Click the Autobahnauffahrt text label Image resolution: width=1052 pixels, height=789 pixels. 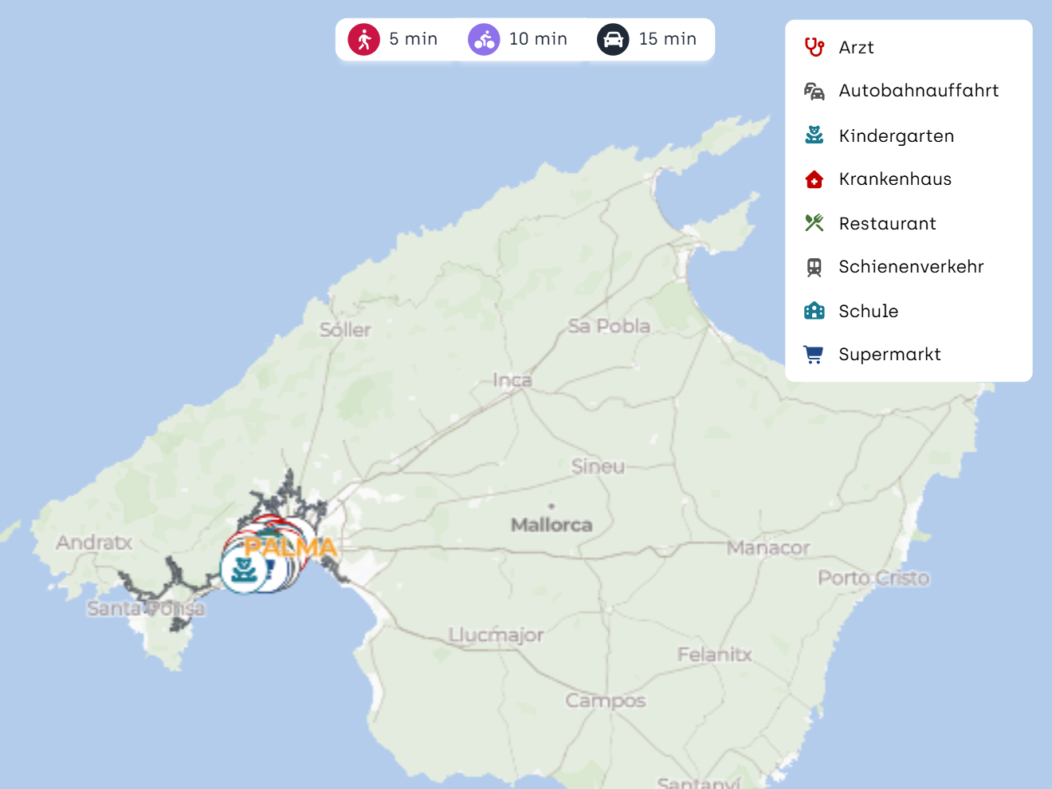point(918,91)
